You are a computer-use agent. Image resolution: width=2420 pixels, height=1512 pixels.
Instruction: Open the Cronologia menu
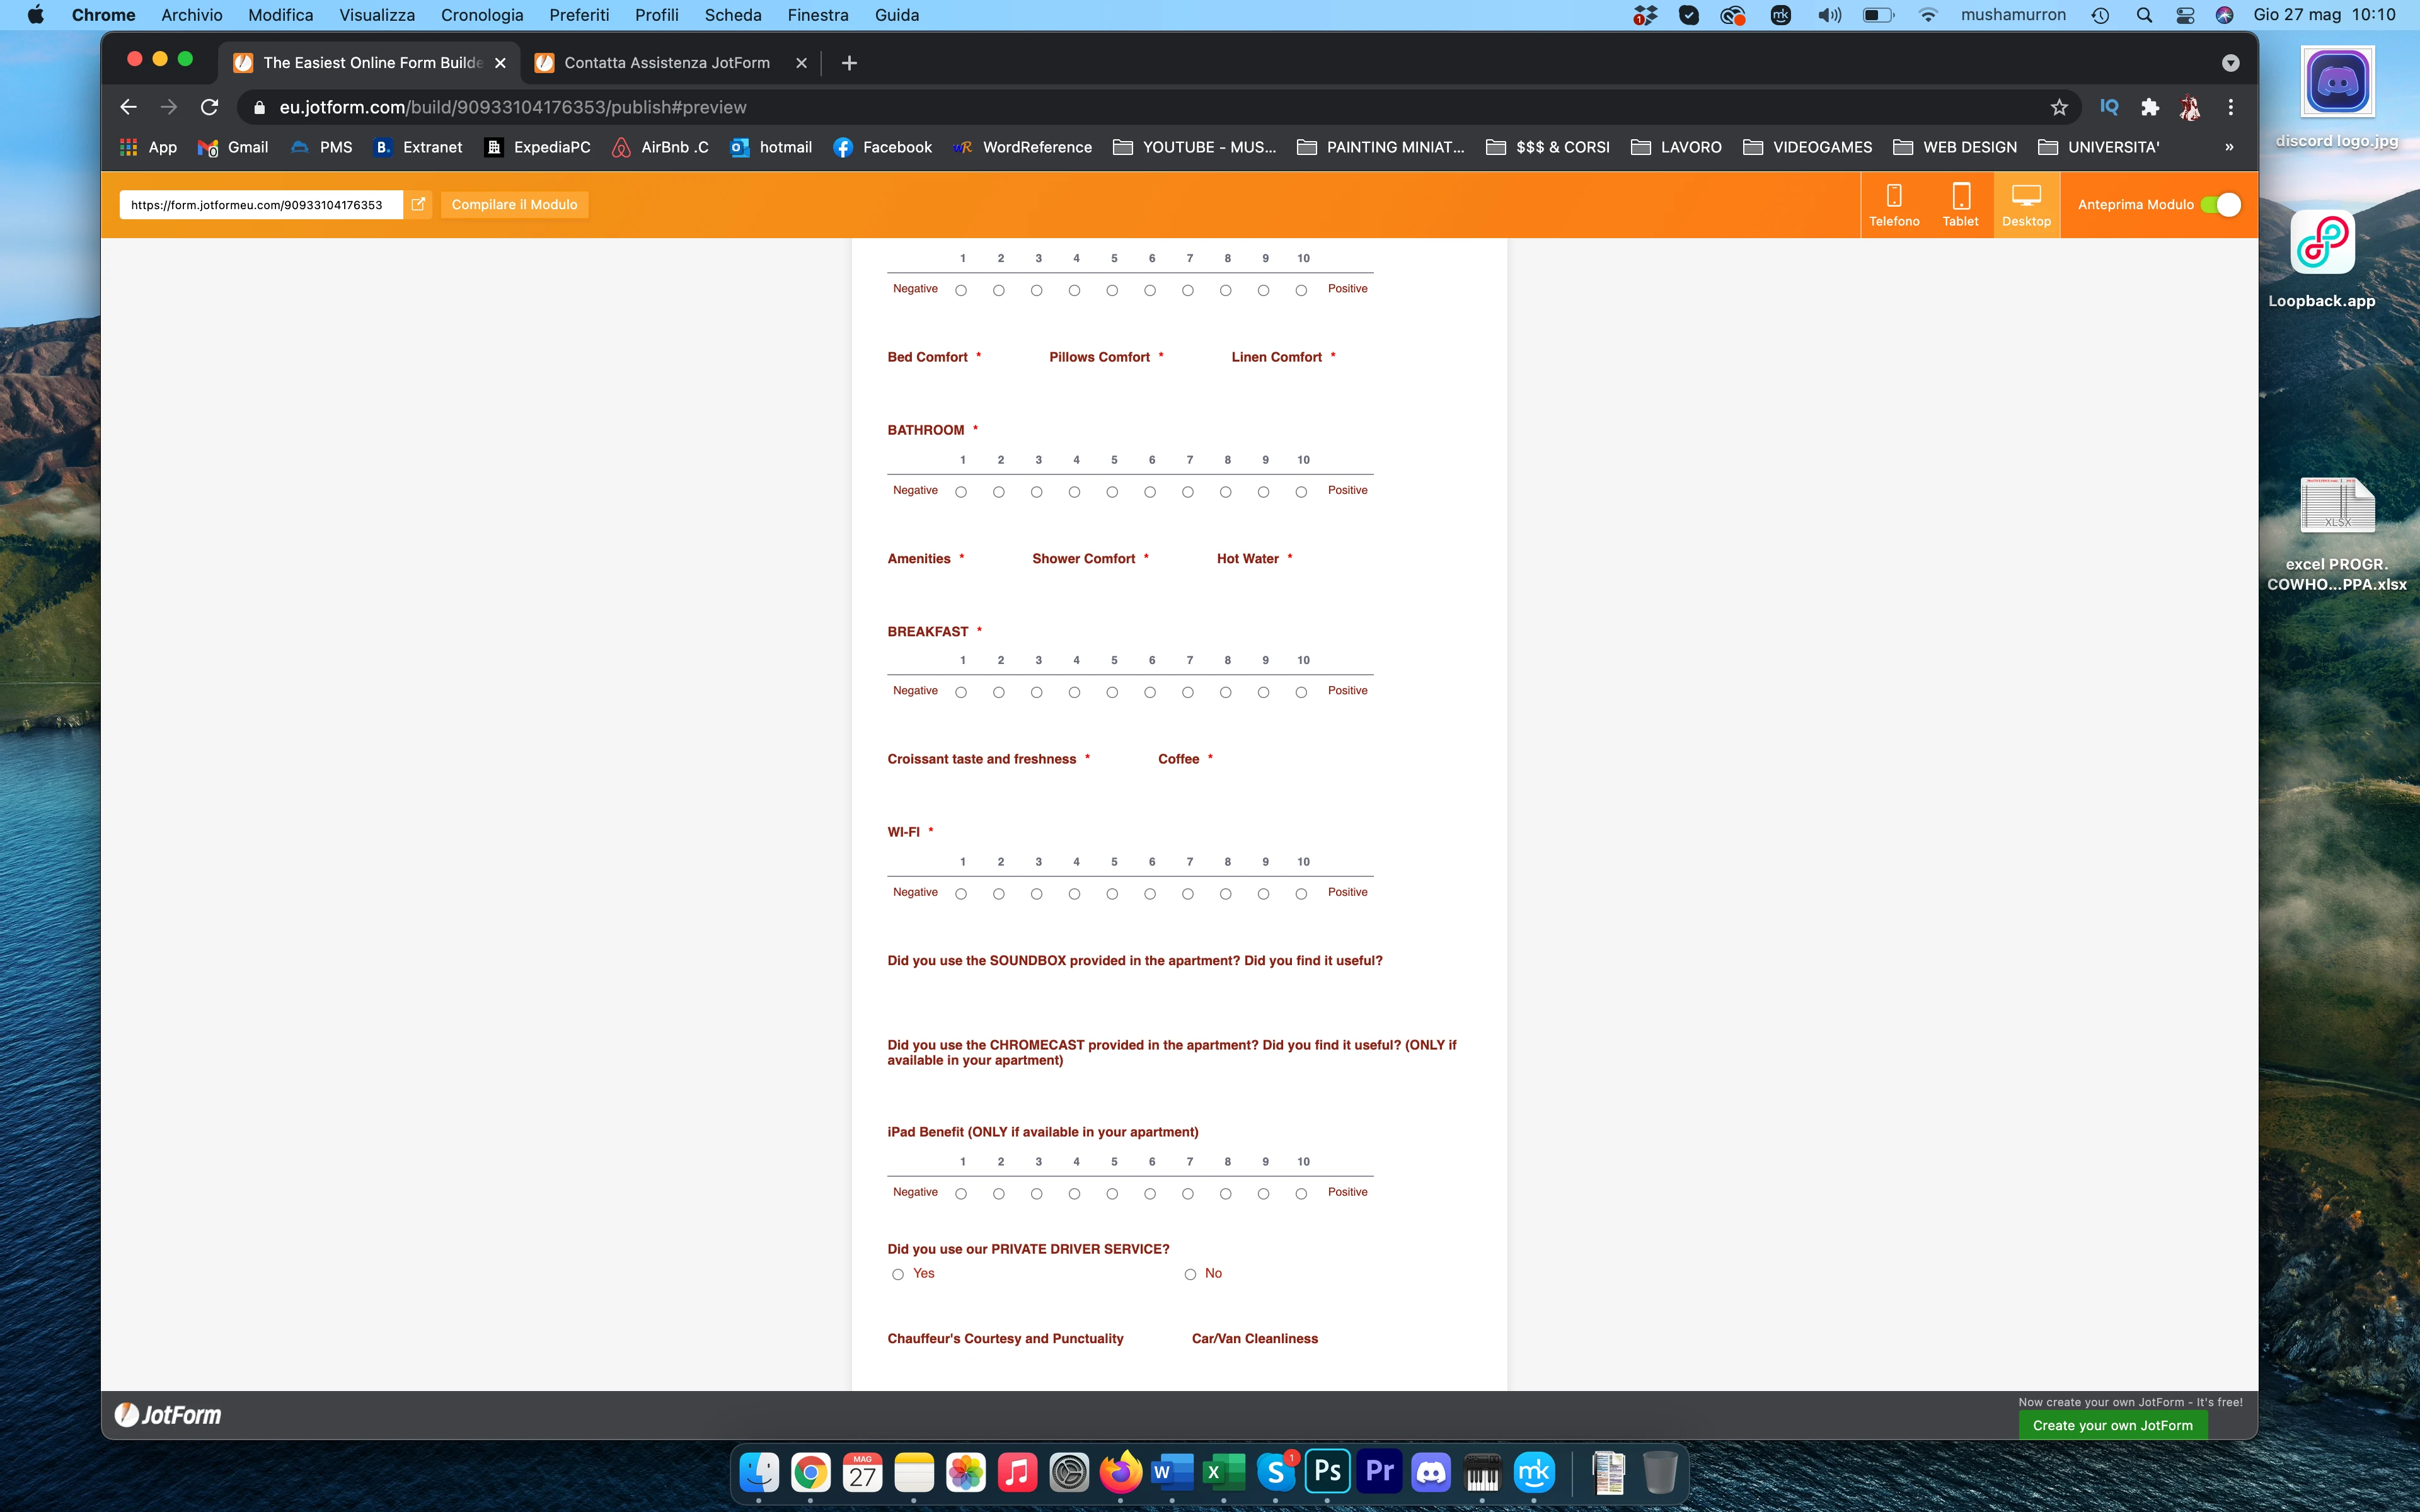point(482,15)
